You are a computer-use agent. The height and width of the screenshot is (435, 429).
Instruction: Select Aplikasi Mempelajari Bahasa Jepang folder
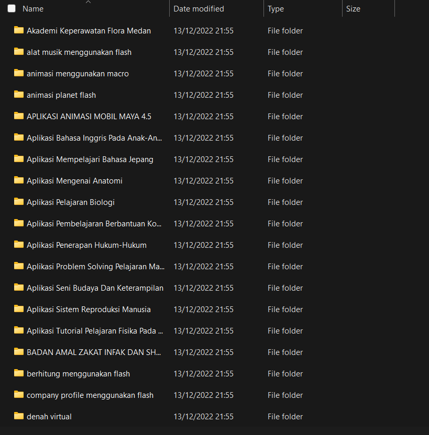coord(90,159)
